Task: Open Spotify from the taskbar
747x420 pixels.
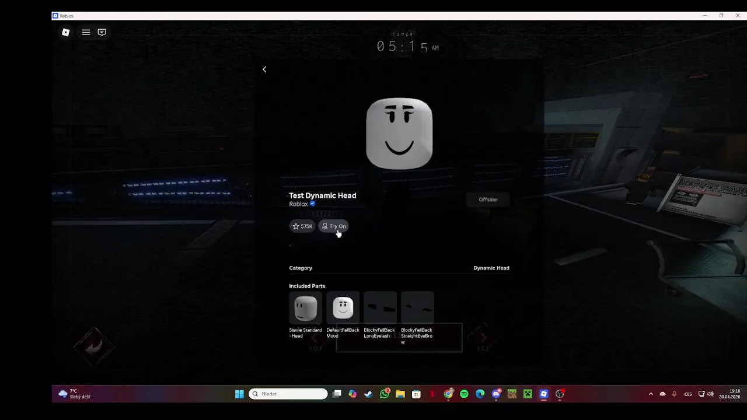Action: click(x=464, y=394)
